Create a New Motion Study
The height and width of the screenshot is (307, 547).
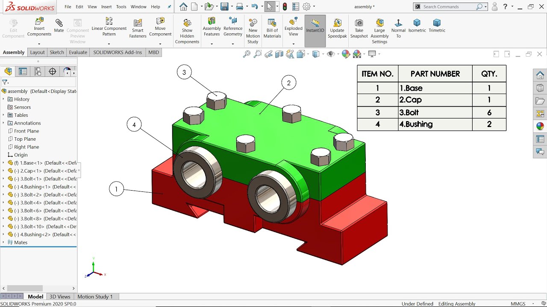click(x=253, y=31)
